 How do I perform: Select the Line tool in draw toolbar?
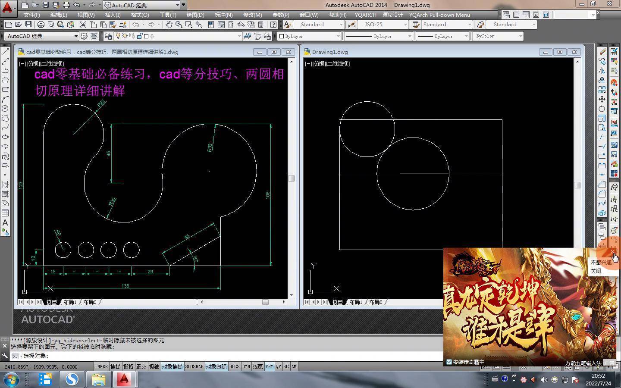click(5, 52)
